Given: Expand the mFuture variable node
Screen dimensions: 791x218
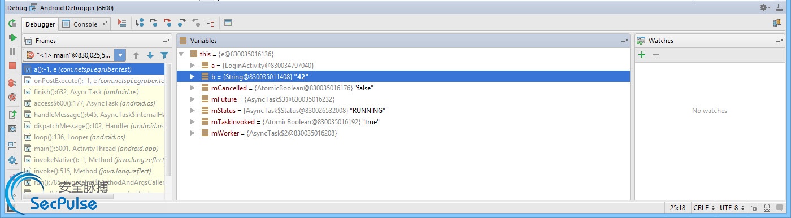Looking at the screenshot, I should pos(192,99).
